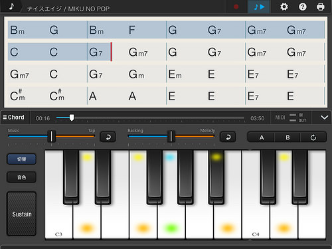Toggle the Sustain pad

click(22, 214)
